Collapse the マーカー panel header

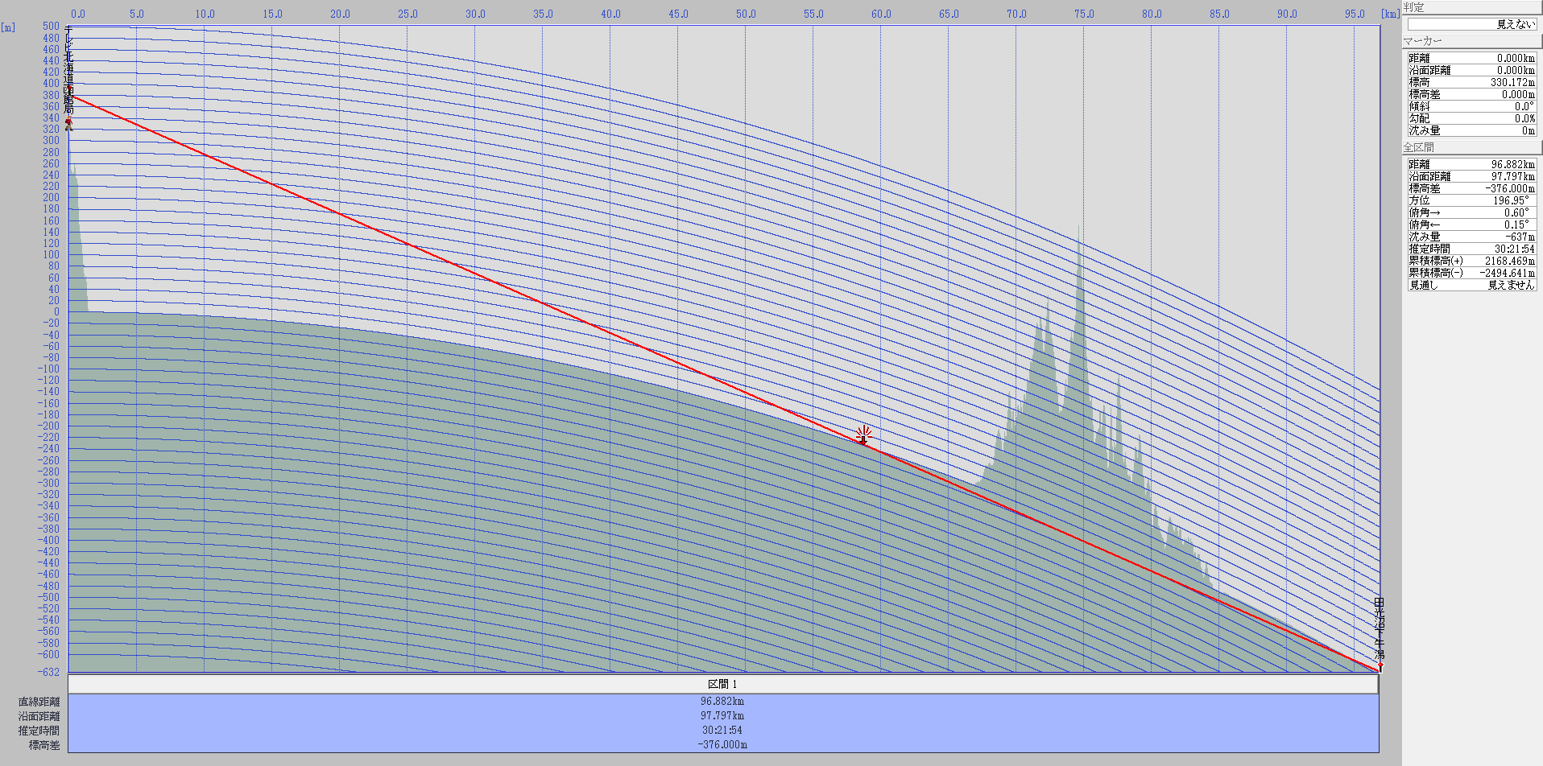tap(1472, 41)
